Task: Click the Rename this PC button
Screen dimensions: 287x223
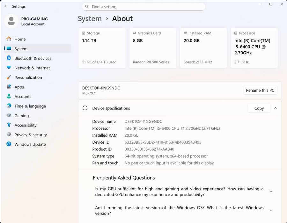Action: tap(260, 90)
